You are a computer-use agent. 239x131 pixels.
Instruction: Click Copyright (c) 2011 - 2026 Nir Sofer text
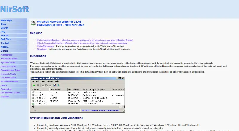pos(60,25)
